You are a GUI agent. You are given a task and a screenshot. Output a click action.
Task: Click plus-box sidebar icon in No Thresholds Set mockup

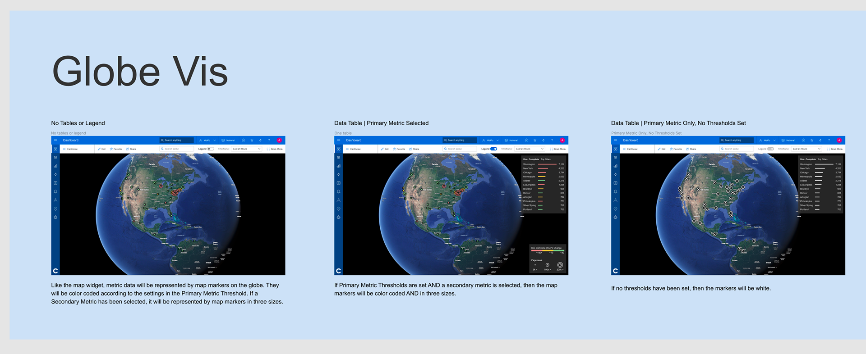(x=616, y=183)
